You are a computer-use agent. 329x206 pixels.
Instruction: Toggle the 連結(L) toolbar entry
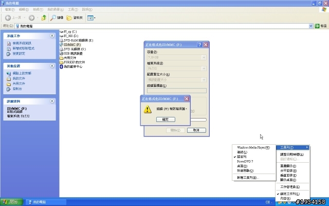pos(254,152)
